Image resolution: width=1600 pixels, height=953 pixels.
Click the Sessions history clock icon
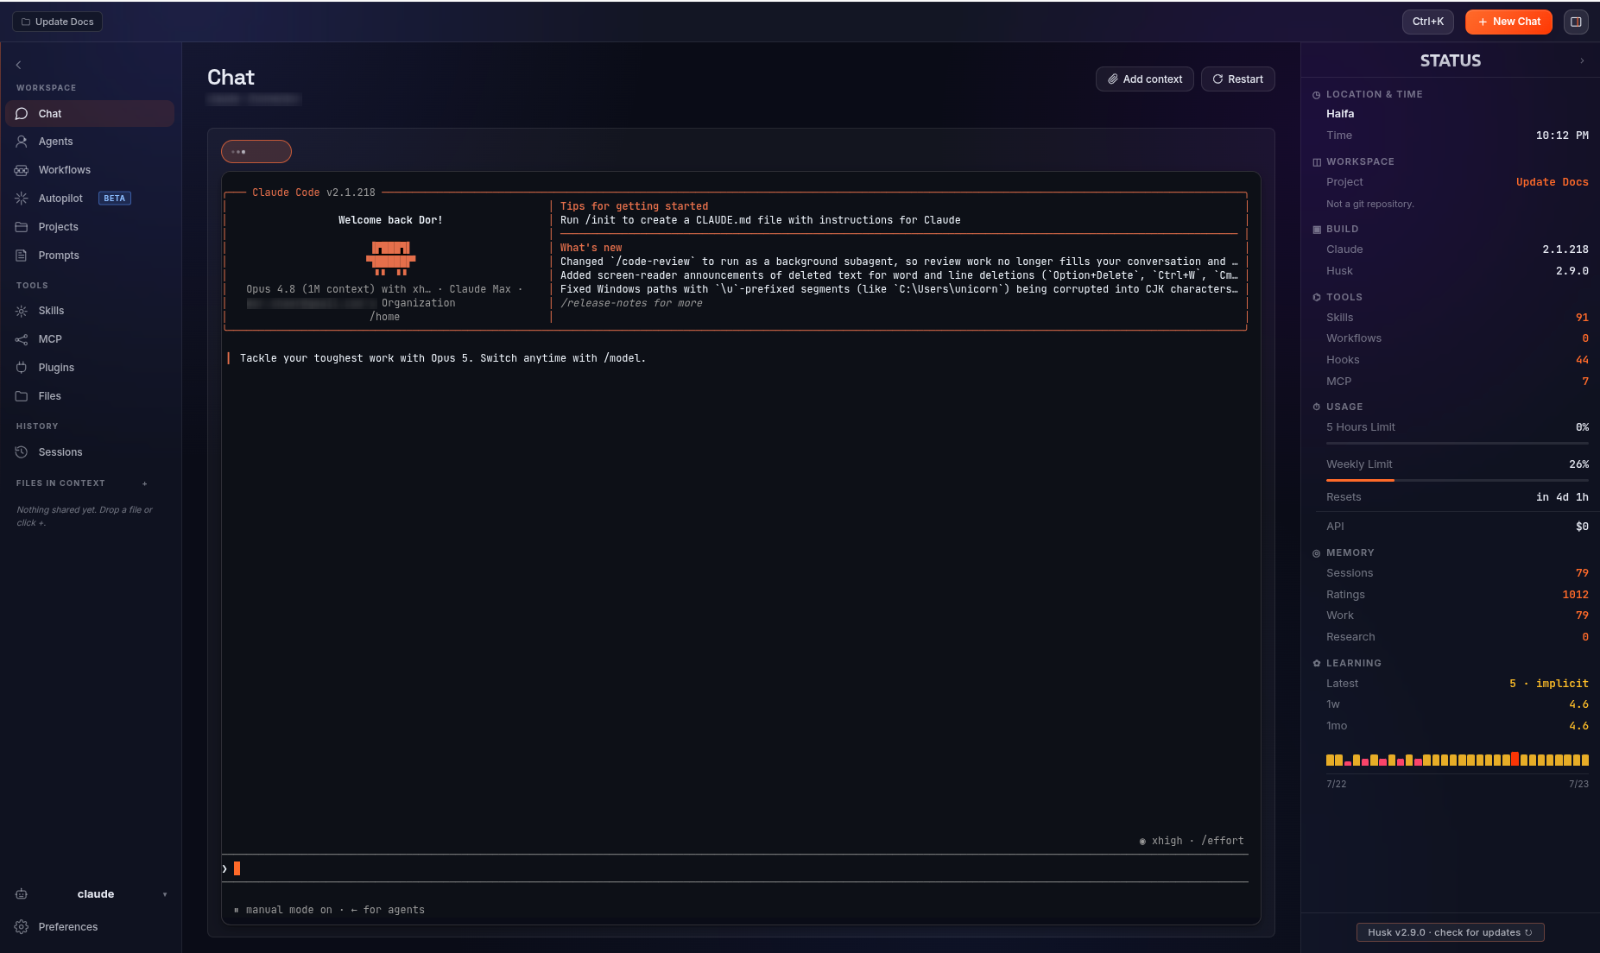(x=22, y=452)
